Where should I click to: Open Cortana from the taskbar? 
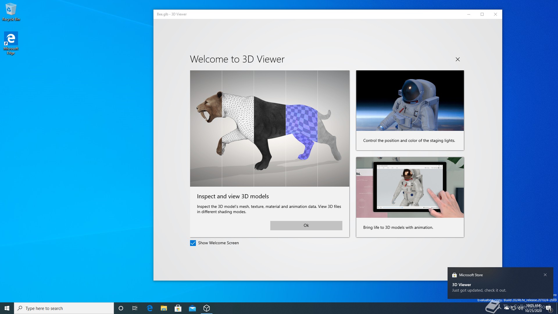point(121,308)
